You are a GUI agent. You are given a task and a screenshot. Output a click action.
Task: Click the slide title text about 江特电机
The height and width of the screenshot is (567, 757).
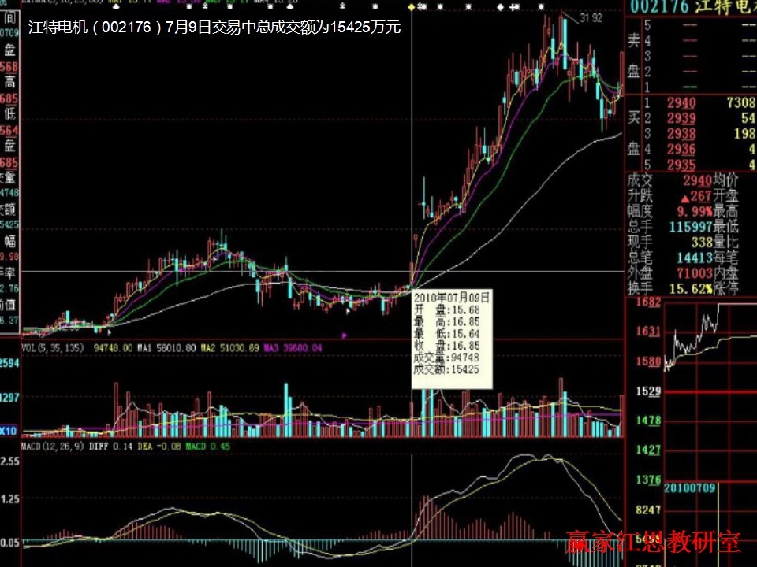(x=214, y=28)
